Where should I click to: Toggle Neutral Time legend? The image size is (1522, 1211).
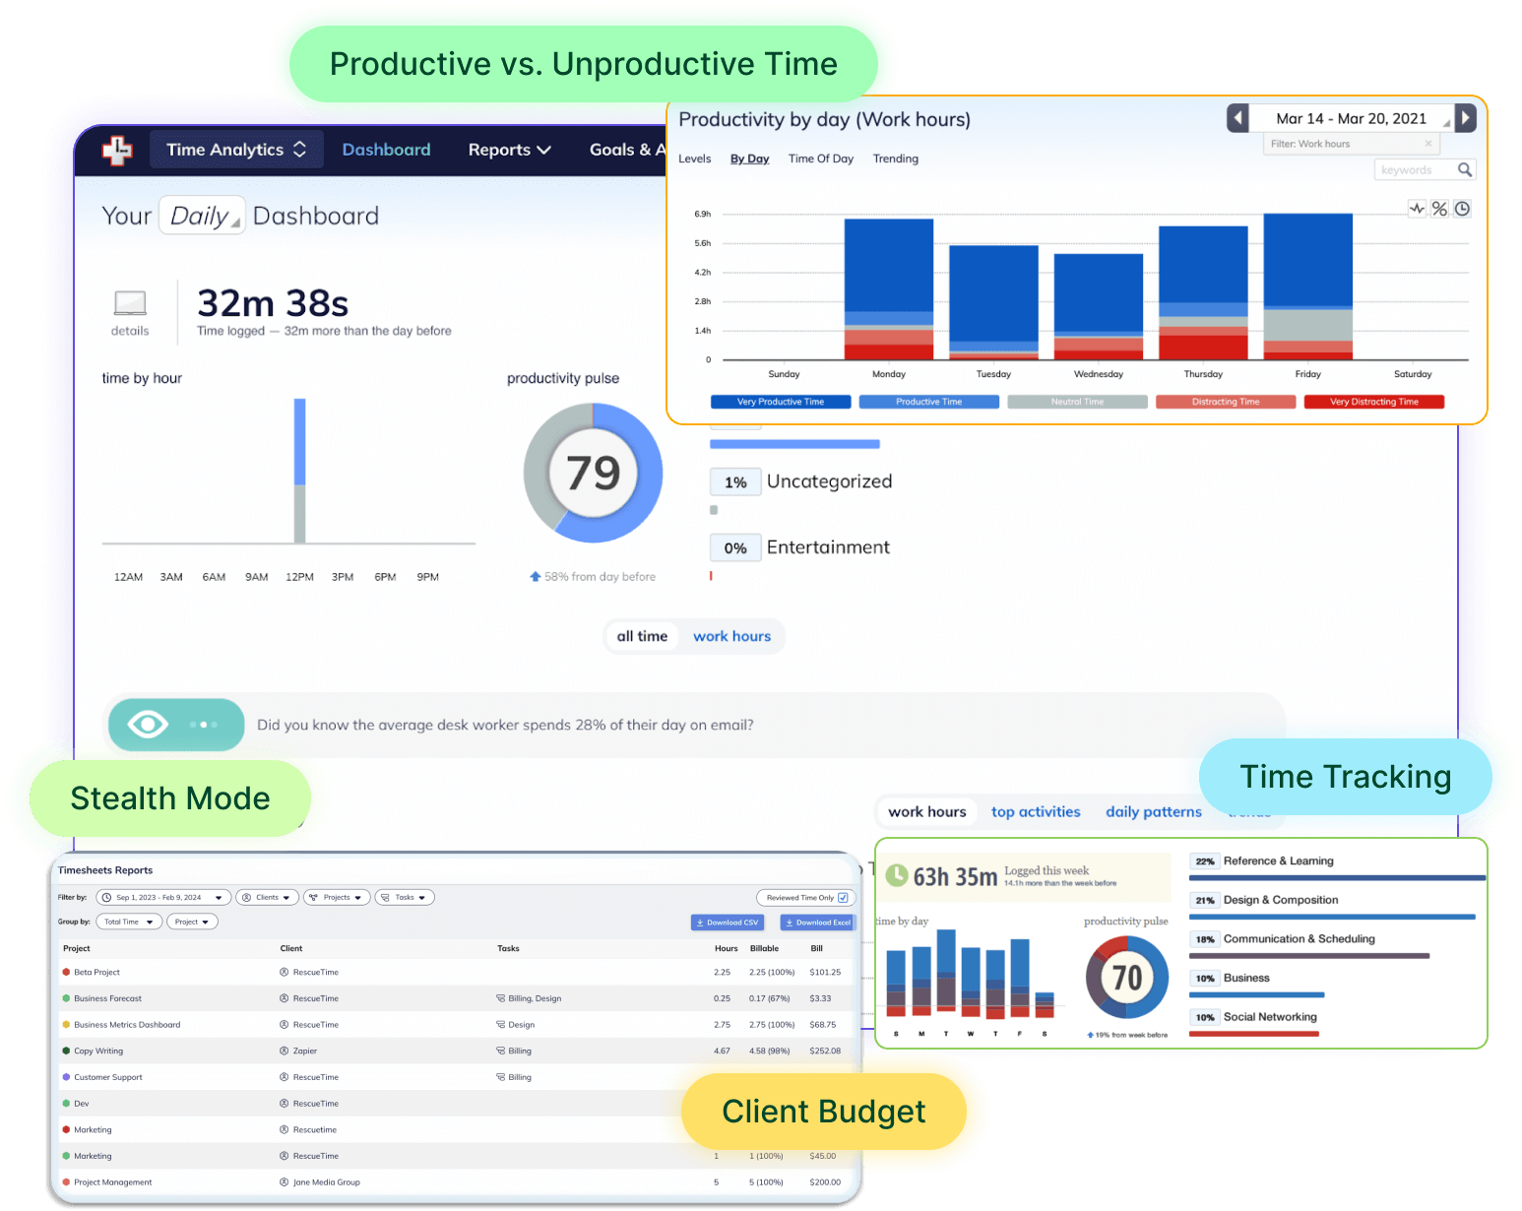pyautogui.click(x=1077, y=402)
